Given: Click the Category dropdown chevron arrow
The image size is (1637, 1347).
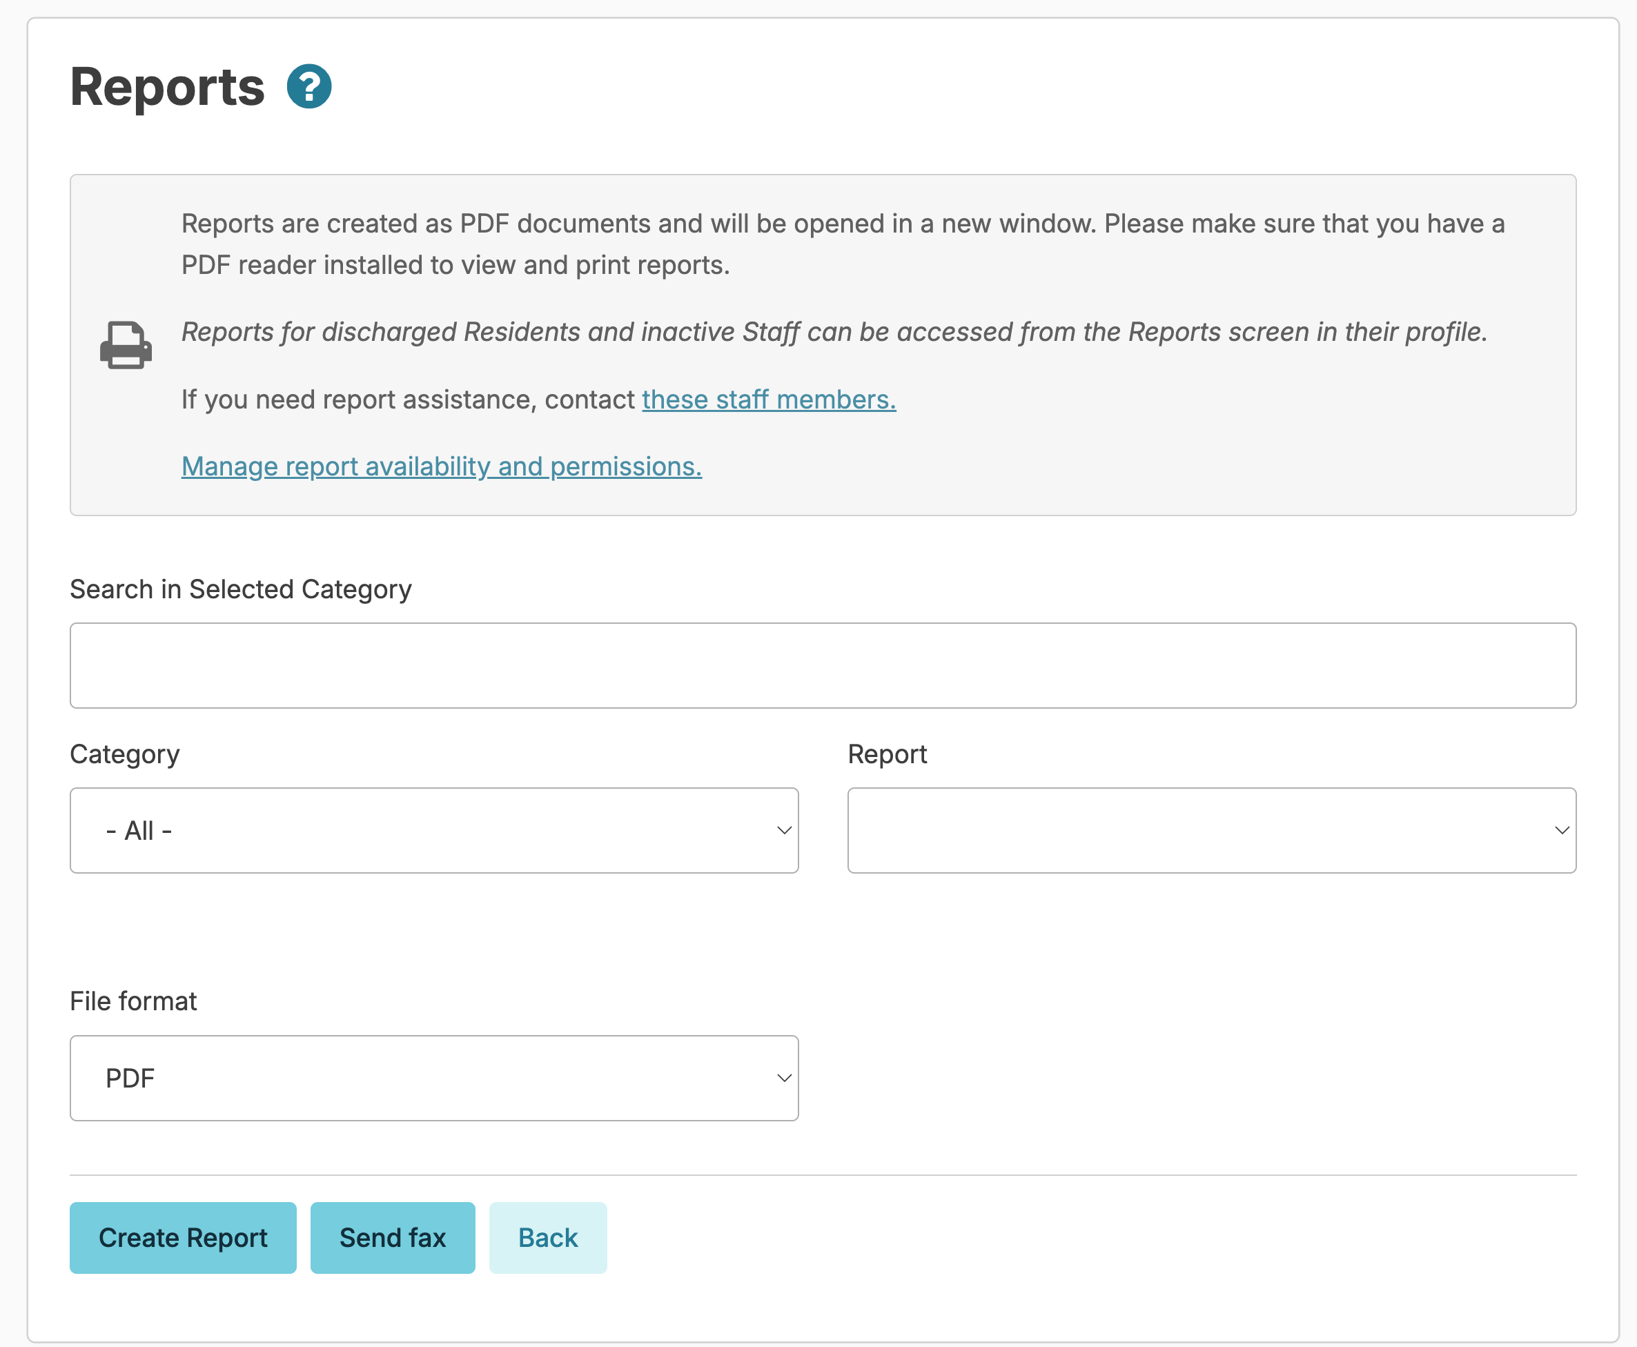Looking at the screenshot, I should (x=783, y=830).
